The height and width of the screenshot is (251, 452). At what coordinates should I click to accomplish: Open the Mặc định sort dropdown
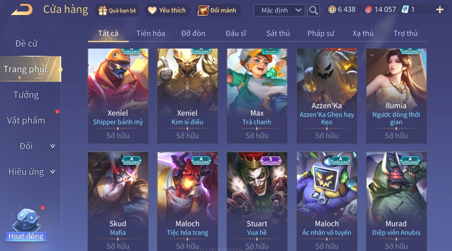[279, 10]
